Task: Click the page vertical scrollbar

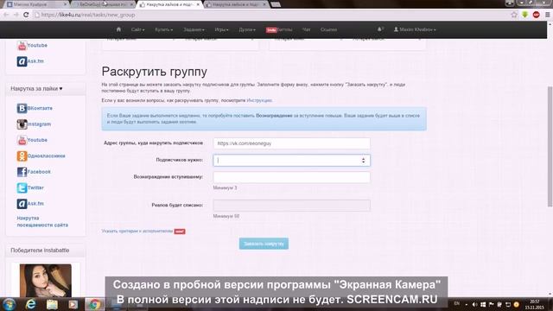Action: tap(550, 146)
